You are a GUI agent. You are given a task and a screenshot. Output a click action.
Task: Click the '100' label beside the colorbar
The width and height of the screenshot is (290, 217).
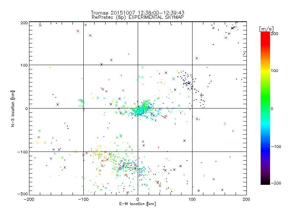(x=274, y=71)
